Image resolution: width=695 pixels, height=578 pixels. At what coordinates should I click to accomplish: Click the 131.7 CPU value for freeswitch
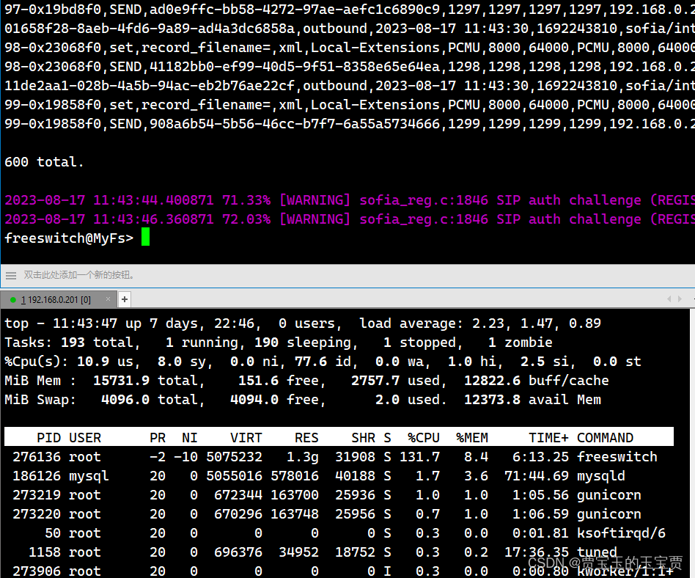[x=420, y=457]
